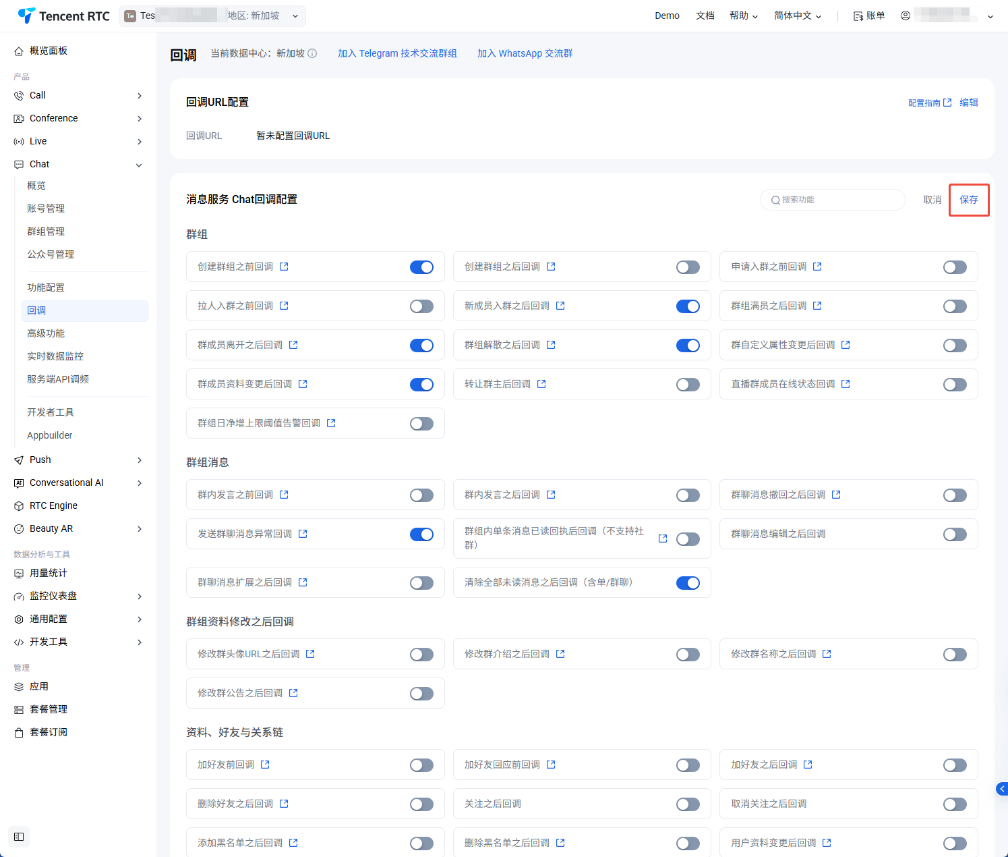1008x857 pixels.
Task: Open doc link for 申请入群之前回调
Action: pos(817,267)
